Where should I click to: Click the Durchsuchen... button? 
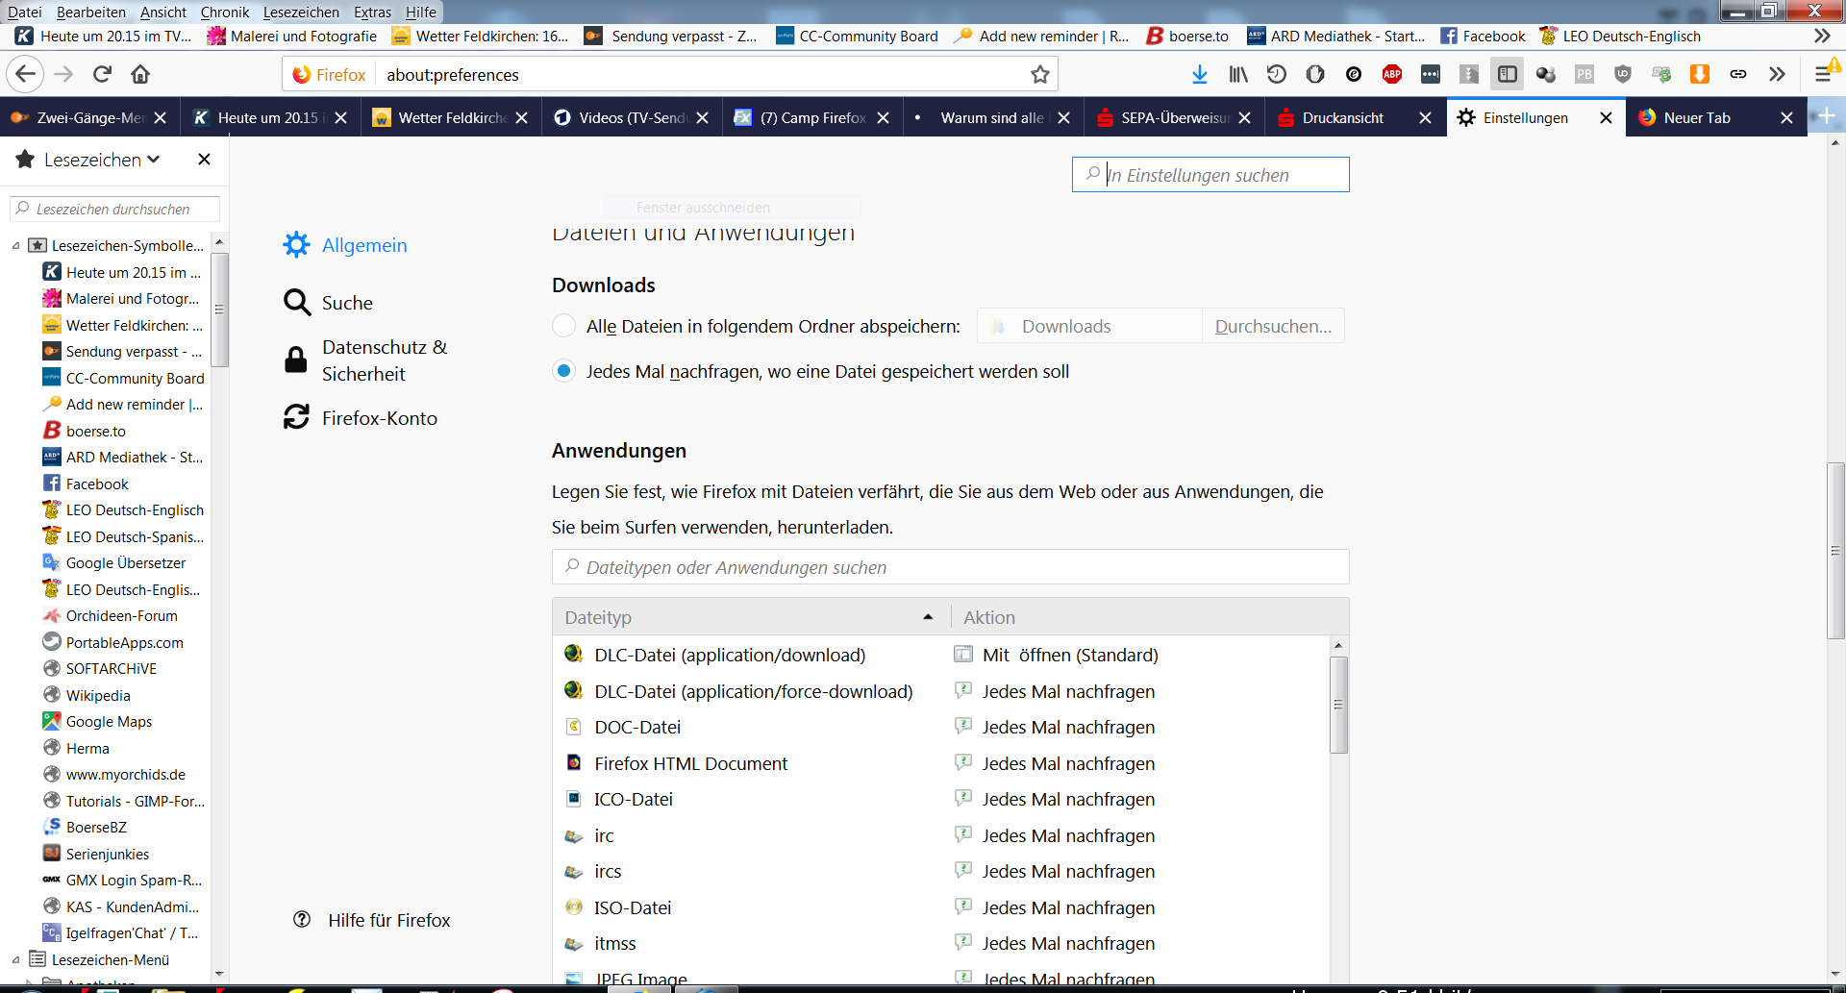[x=1273, y=326]
